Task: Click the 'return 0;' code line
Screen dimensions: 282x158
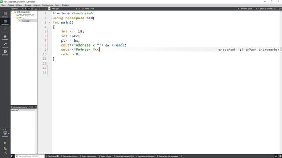Action: (x=70, y=54)
